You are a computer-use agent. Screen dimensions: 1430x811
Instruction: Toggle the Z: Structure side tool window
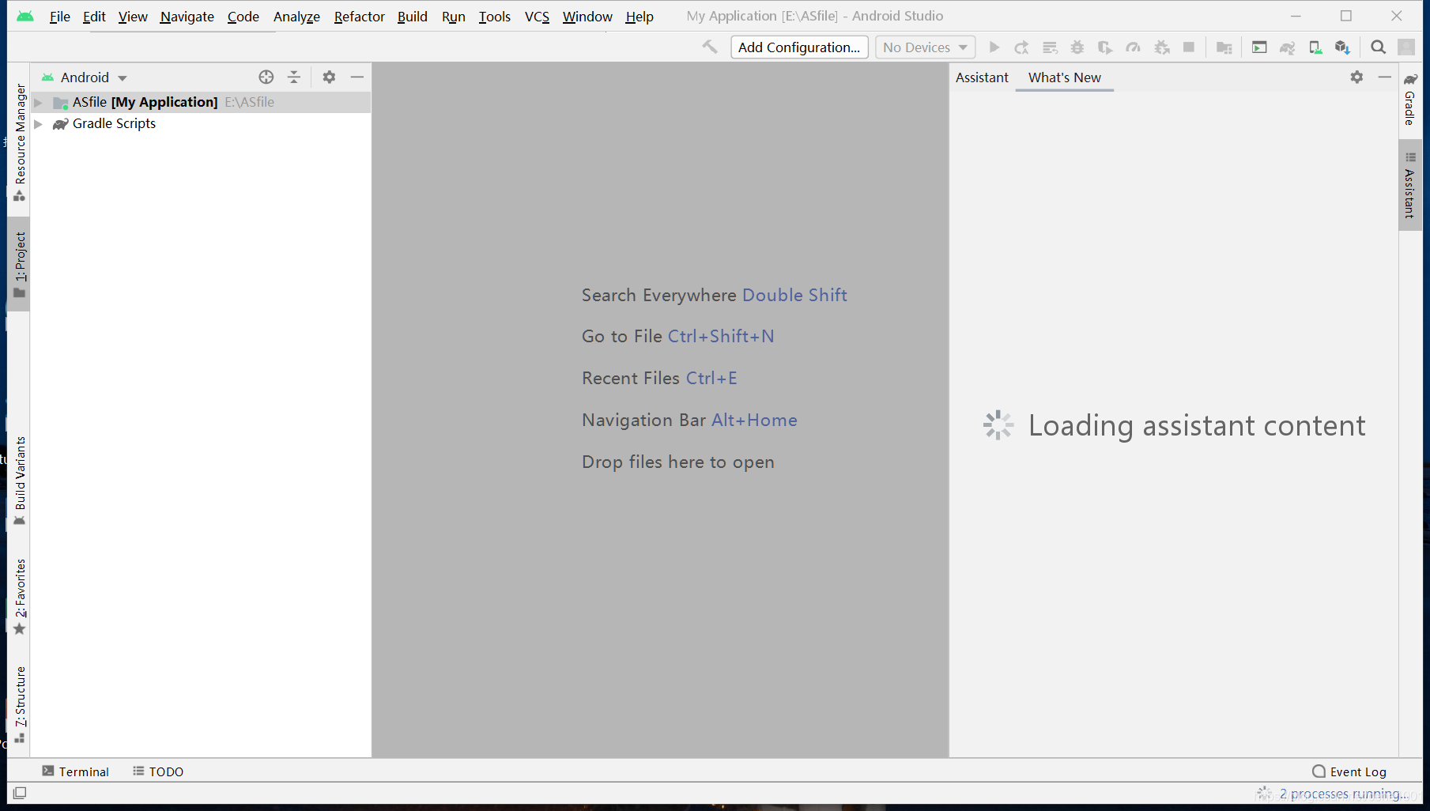(20, 703)
